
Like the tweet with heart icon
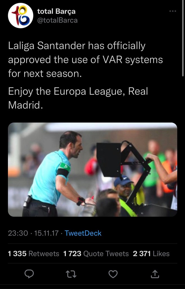pyautogui.click(x=113, y=274)
